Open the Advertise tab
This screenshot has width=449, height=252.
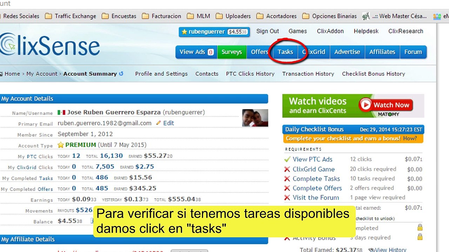[347, 52]
